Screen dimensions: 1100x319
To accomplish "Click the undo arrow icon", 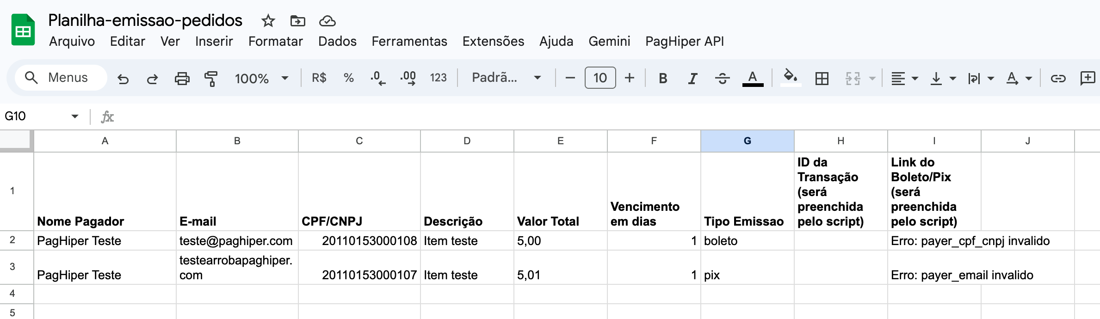I will [x=123, y=79].
